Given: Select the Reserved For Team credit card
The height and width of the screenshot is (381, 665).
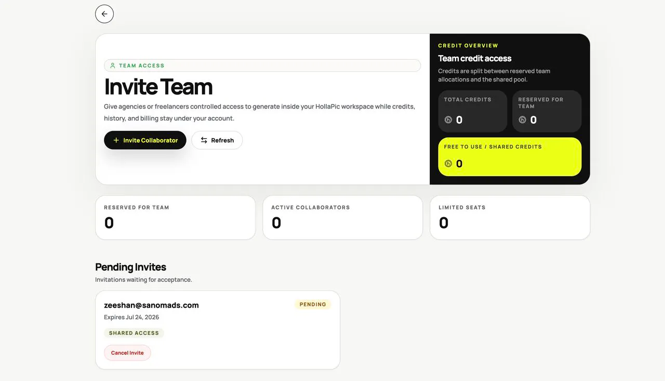Looking at the screenshot, I should [x=547, y=111].
